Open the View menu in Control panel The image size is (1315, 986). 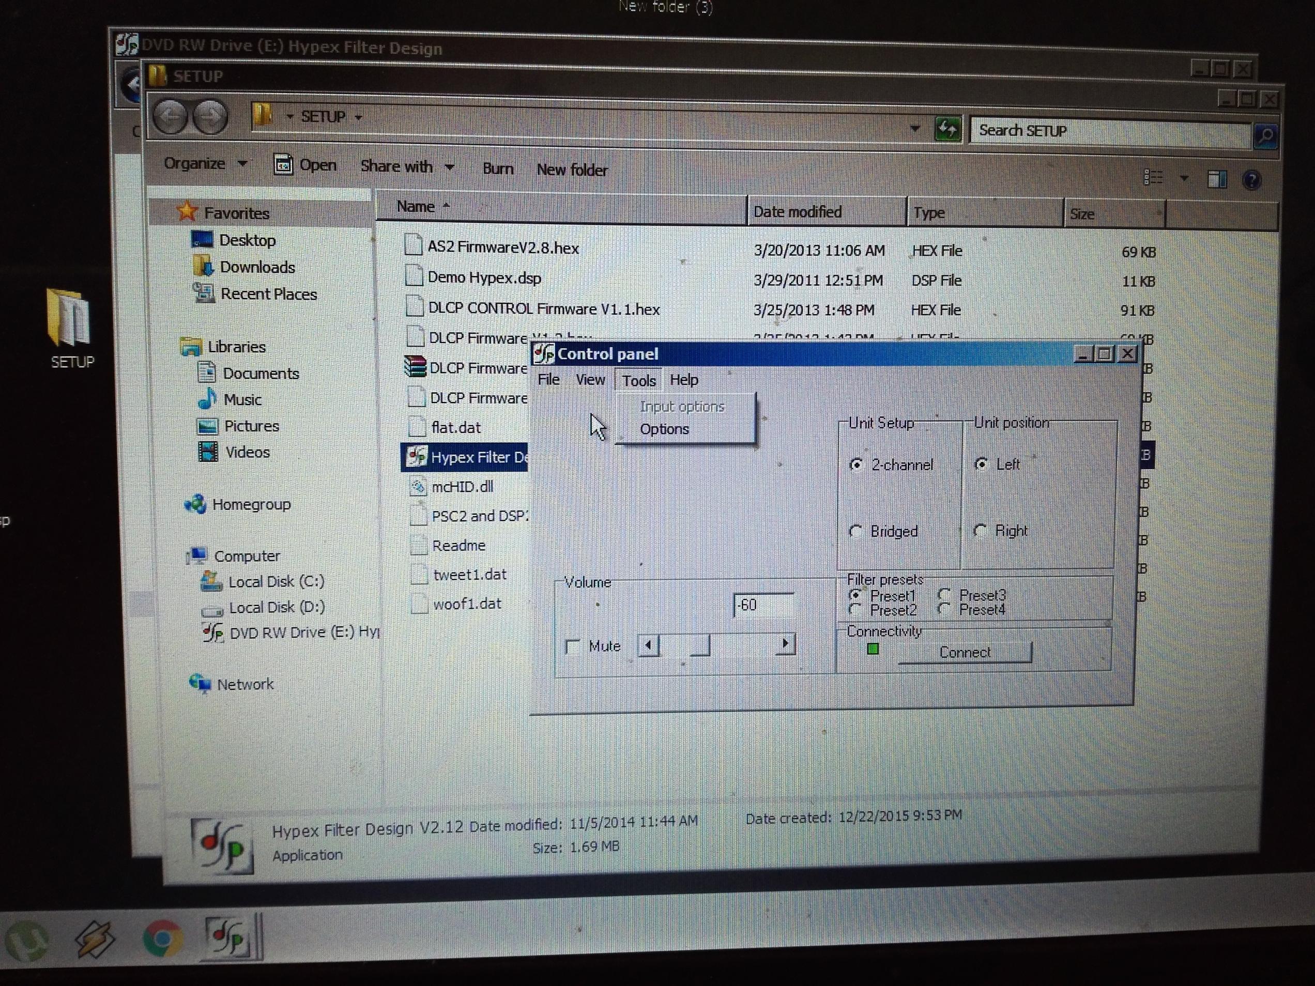coord(590,379)
